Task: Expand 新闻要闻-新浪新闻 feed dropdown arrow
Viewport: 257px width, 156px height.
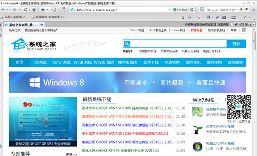Action: point(67,17)
